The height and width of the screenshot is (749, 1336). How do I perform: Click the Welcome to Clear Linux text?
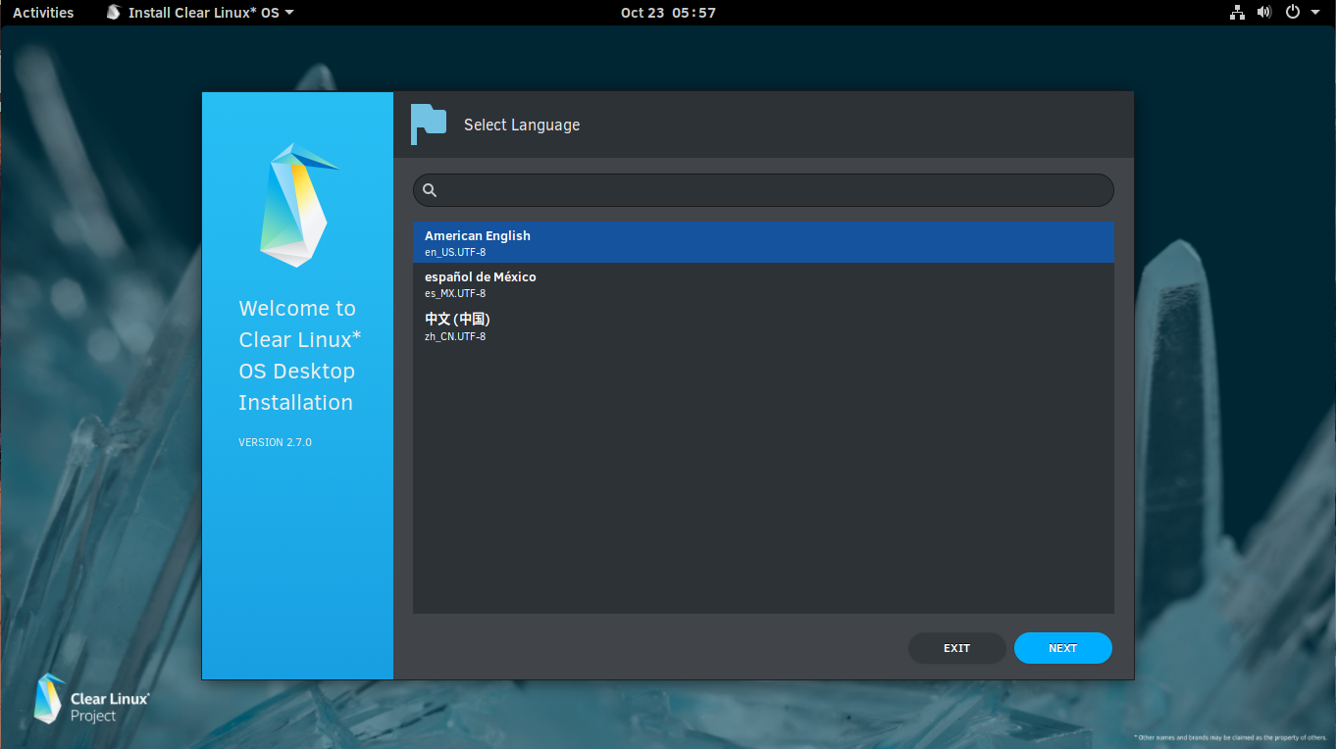point(299,355)
